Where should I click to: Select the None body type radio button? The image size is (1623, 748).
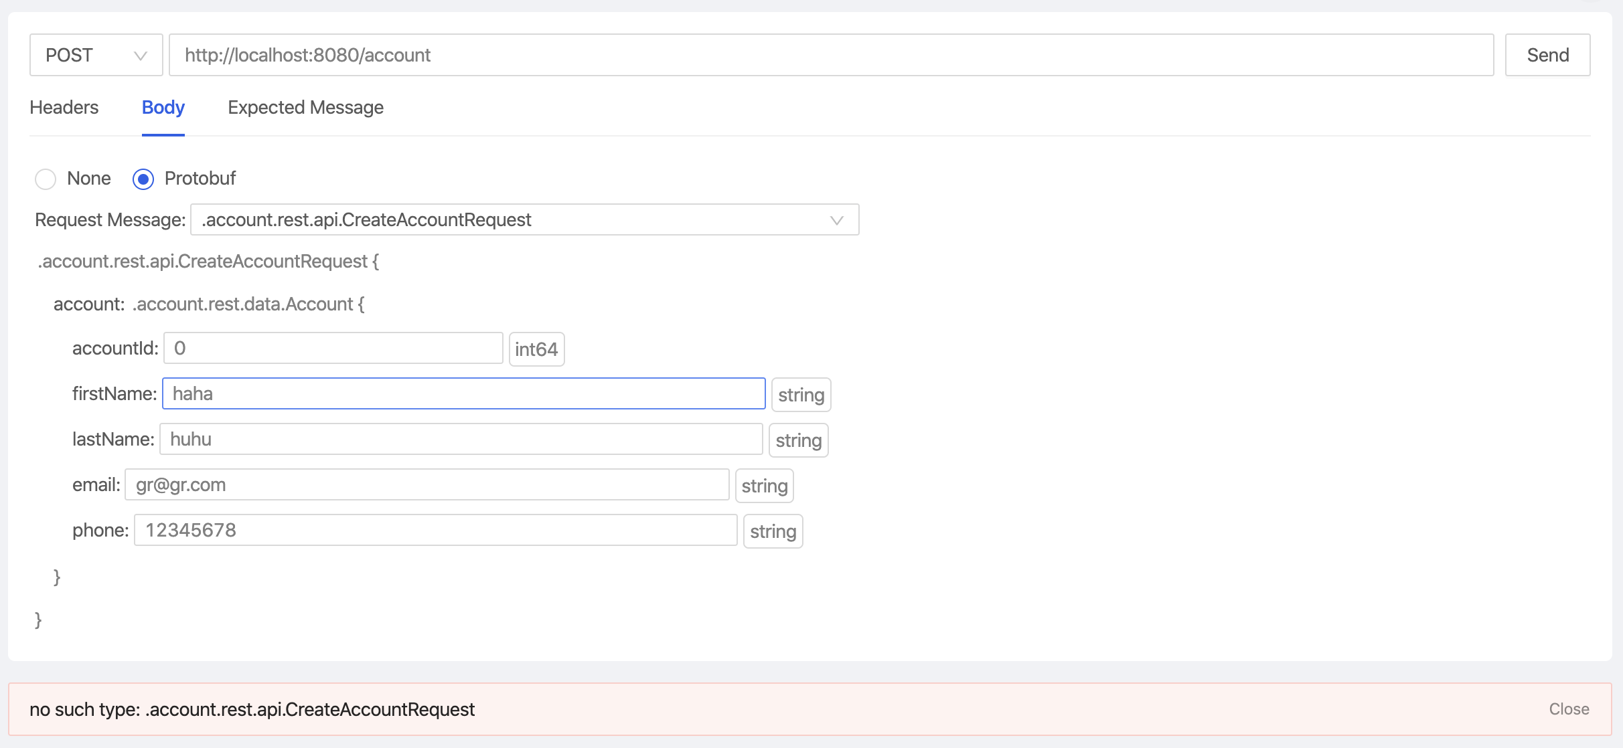click(45, 179)
